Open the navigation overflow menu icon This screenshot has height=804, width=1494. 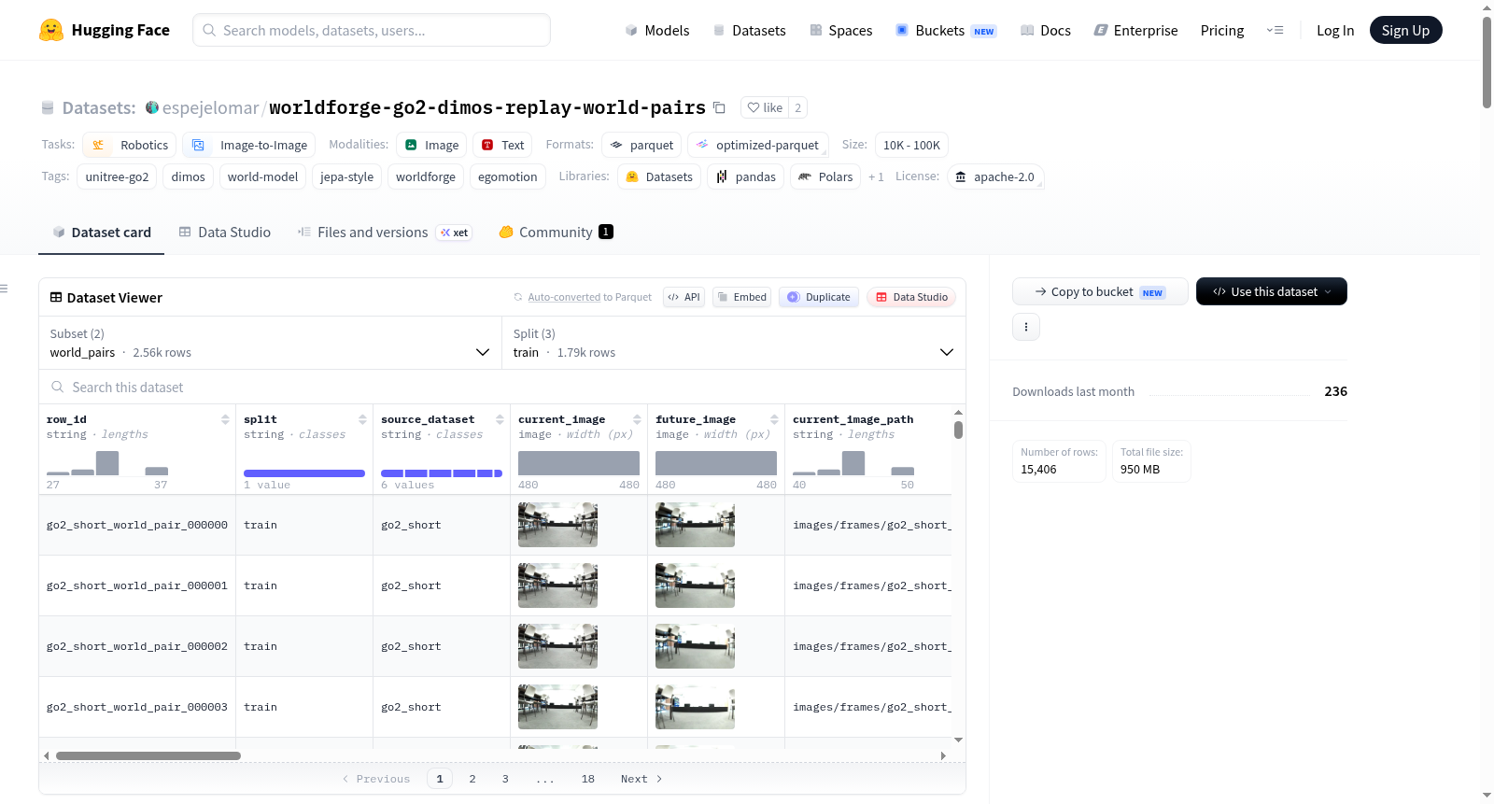1275,30
